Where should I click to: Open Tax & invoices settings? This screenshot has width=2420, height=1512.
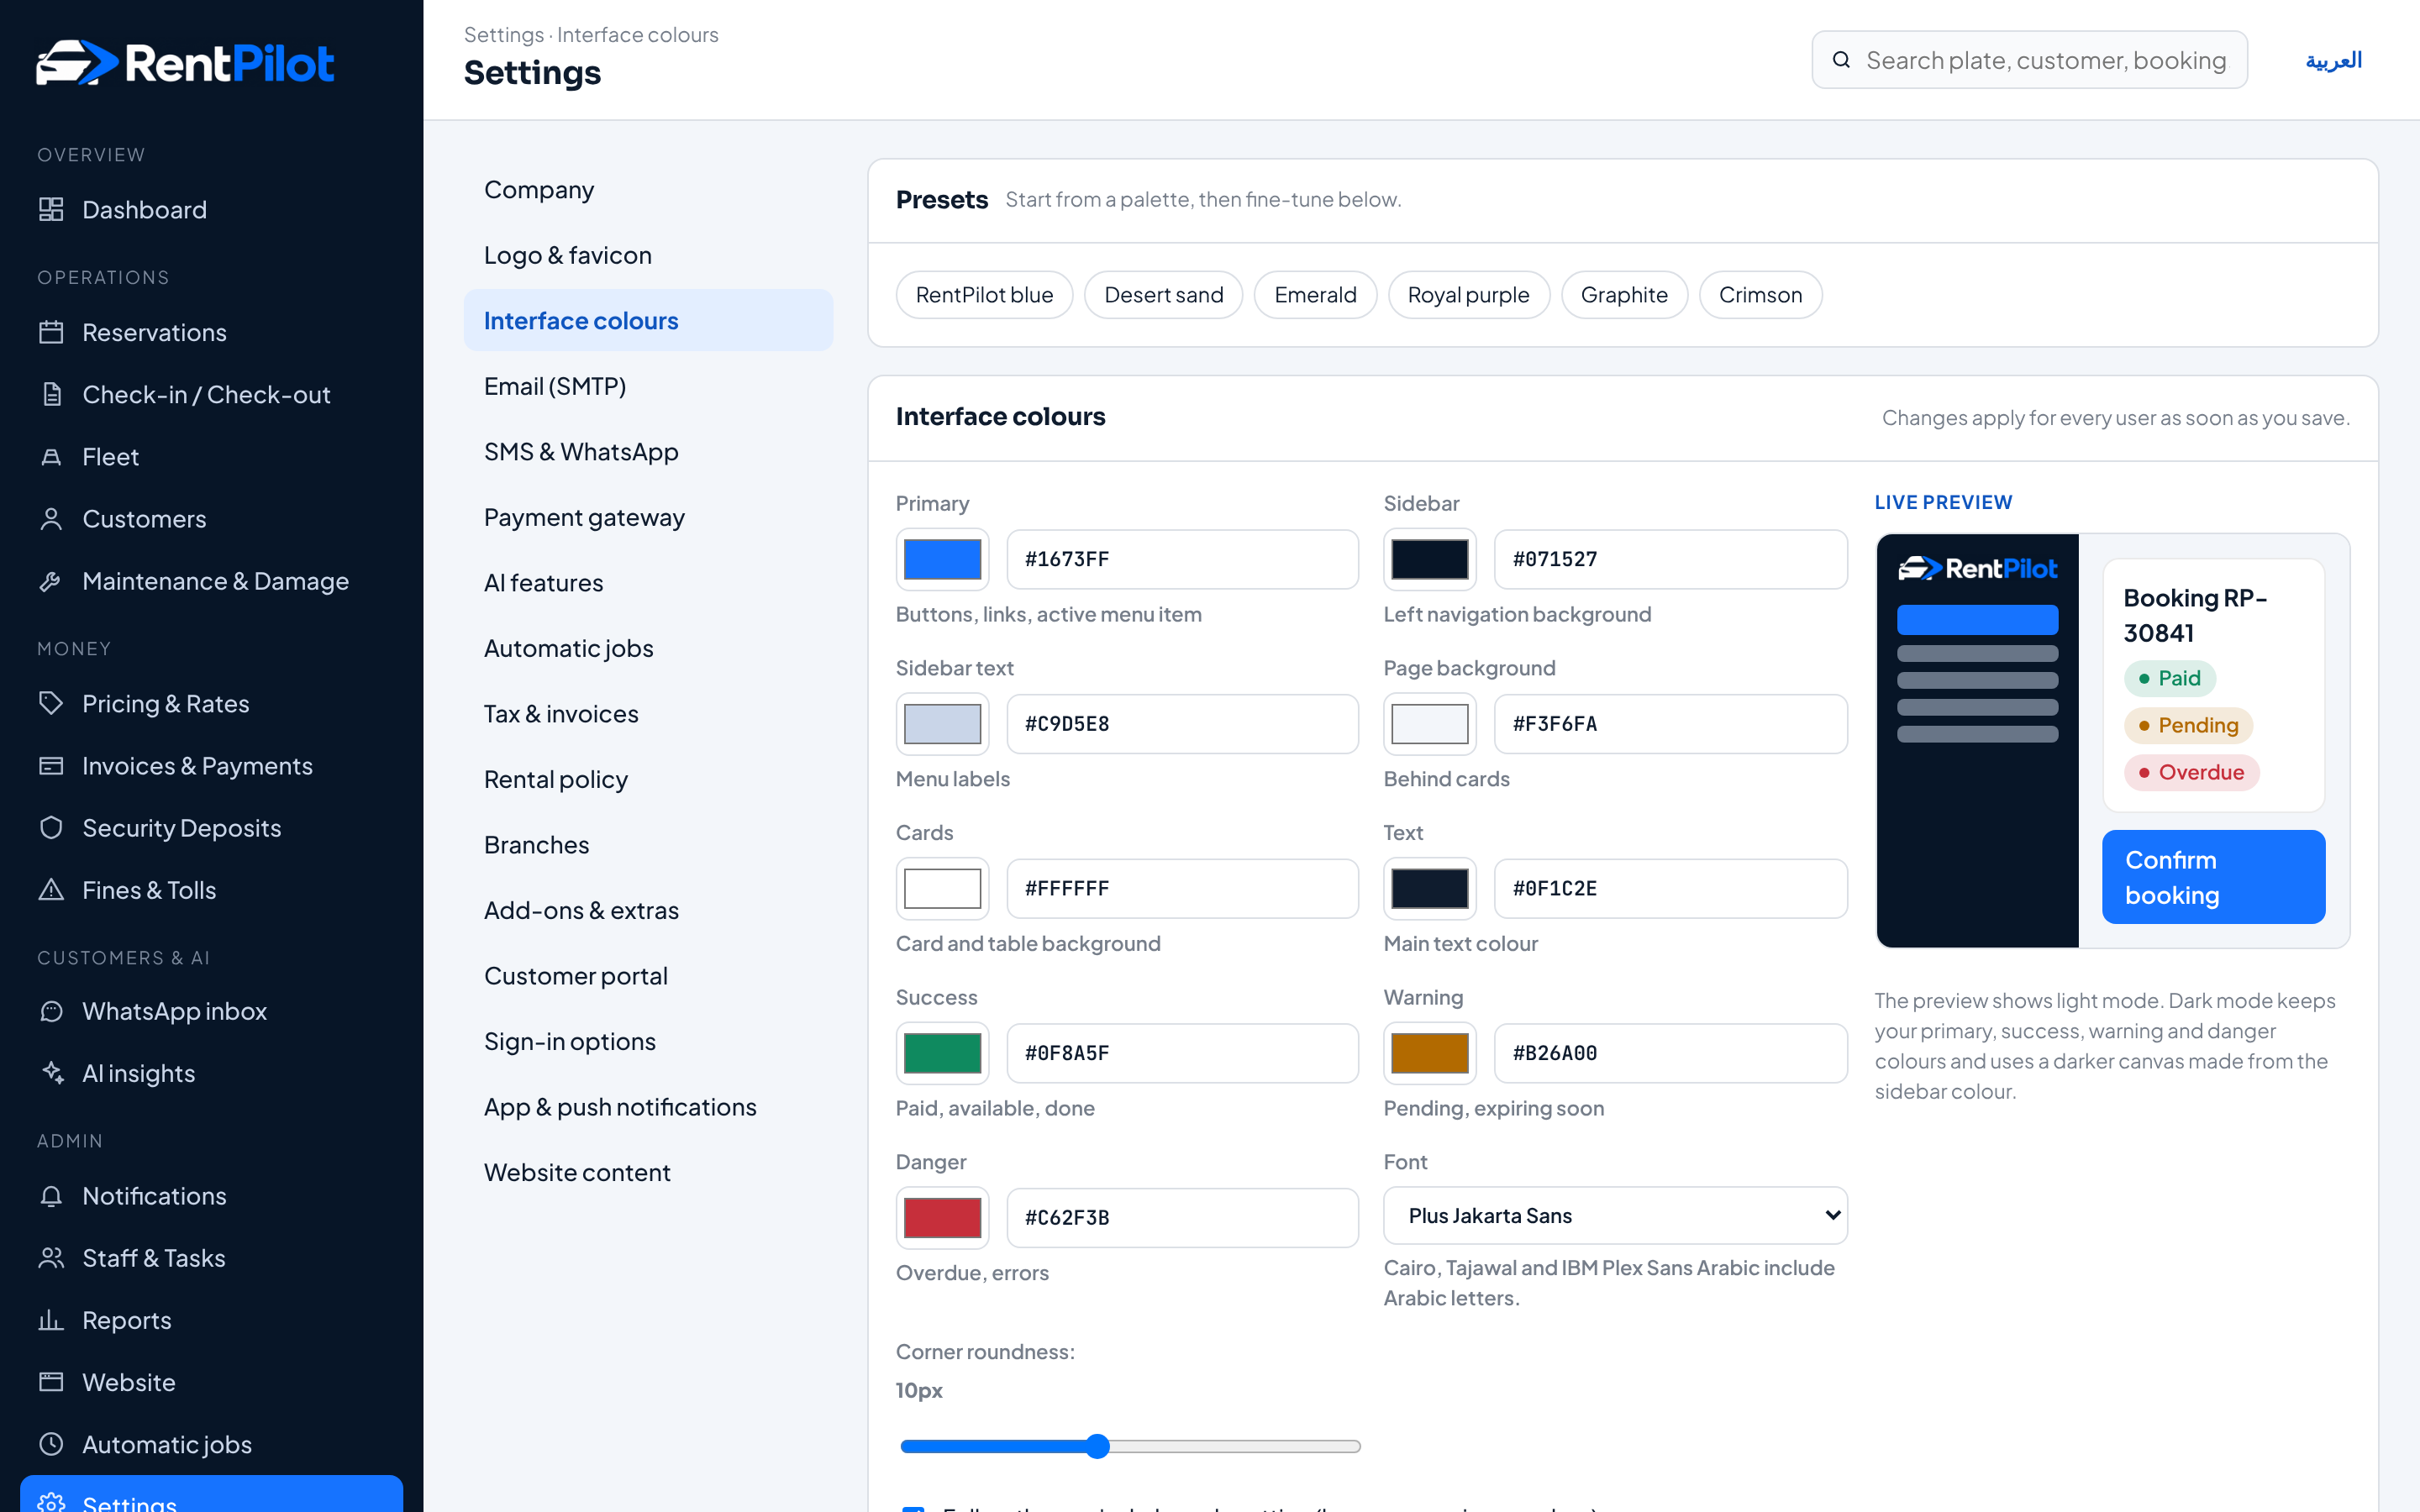648,714
